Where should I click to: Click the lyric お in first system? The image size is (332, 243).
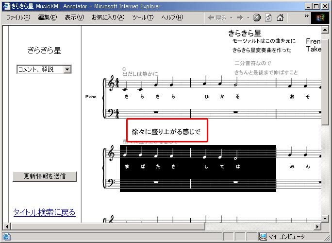tap(292, 97)
